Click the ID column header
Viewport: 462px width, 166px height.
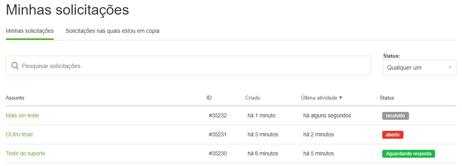pyautogui.click(x=209, y=98)
